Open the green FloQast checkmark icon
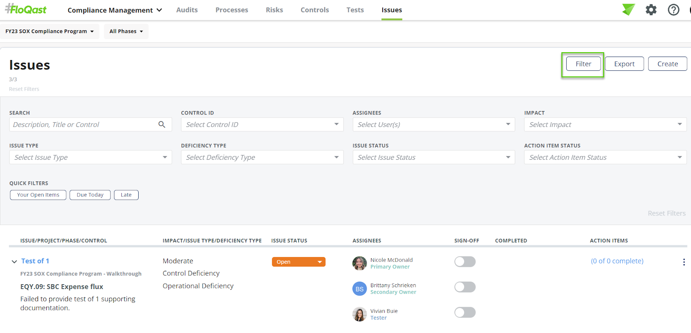691x333 pixels. (628, 9)
